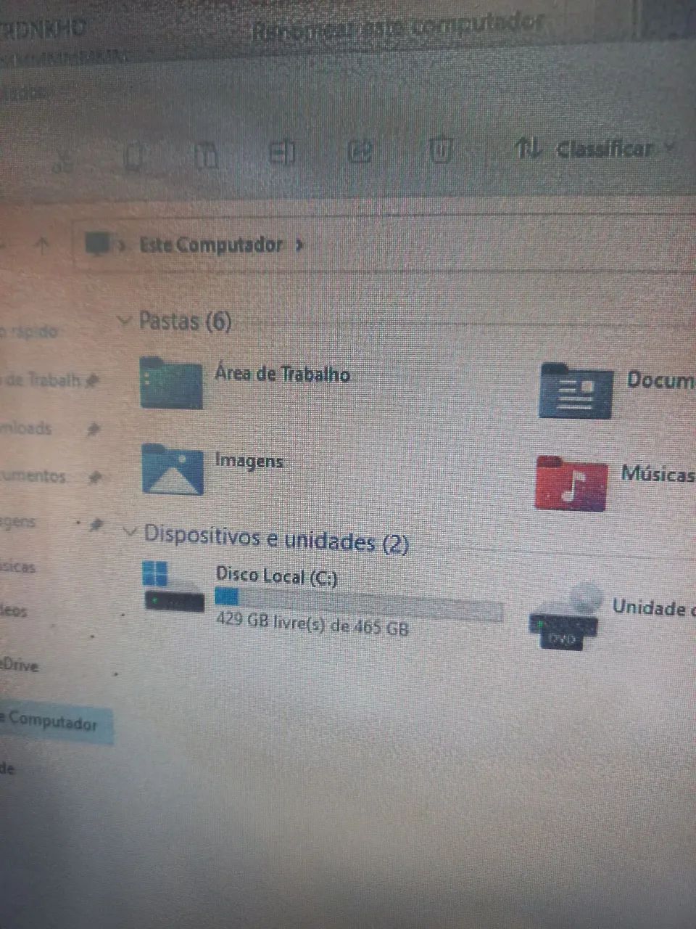Click the Cut scissors icon in toolbar
Viewport: 696px width, 929px height.
point(64,161)
